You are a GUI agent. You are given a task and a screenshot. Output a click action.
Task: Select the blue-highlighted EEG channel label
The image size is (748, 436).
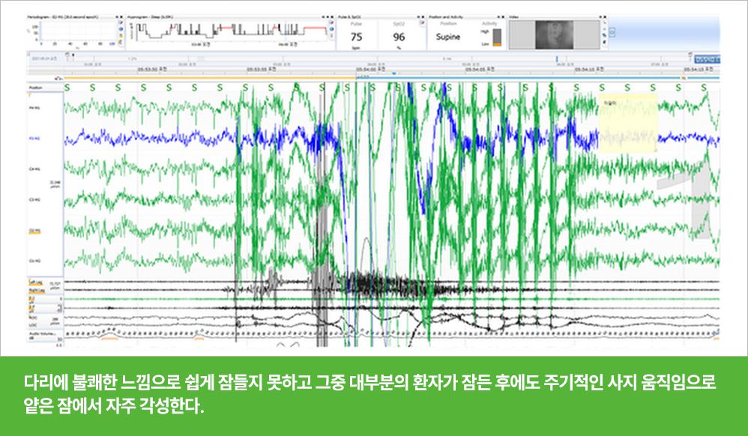tap(34, 139)
